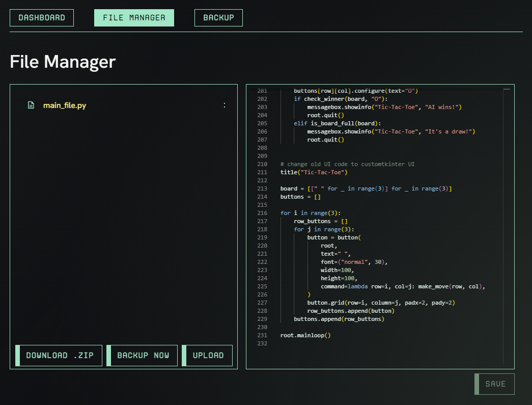
Task: Click the board list comprehension on line 213
Action: pyautogui.click(x=367, y=188)
